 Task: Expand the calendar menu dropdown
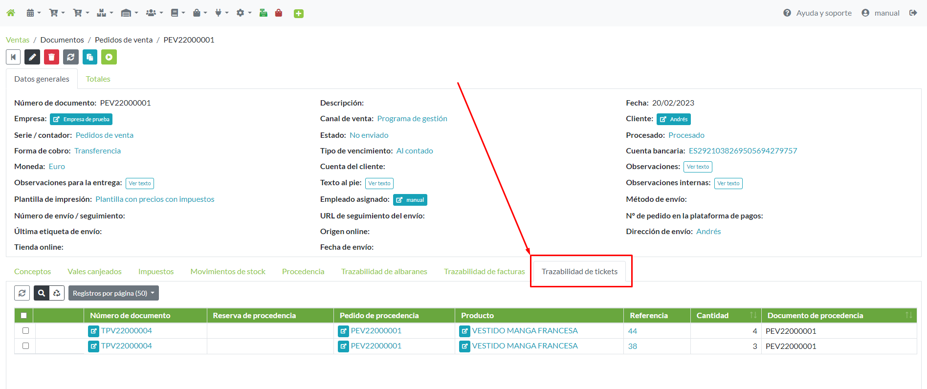pos(33,13)
